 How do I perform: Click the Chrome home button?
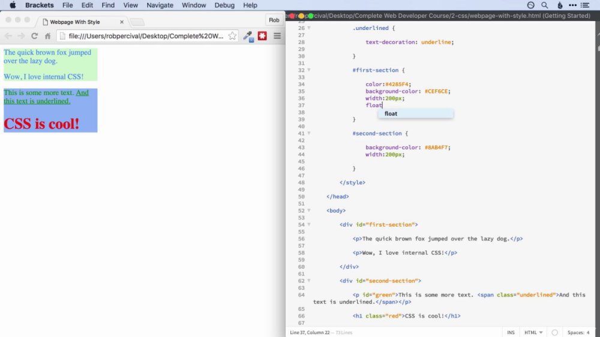[47, 36]
